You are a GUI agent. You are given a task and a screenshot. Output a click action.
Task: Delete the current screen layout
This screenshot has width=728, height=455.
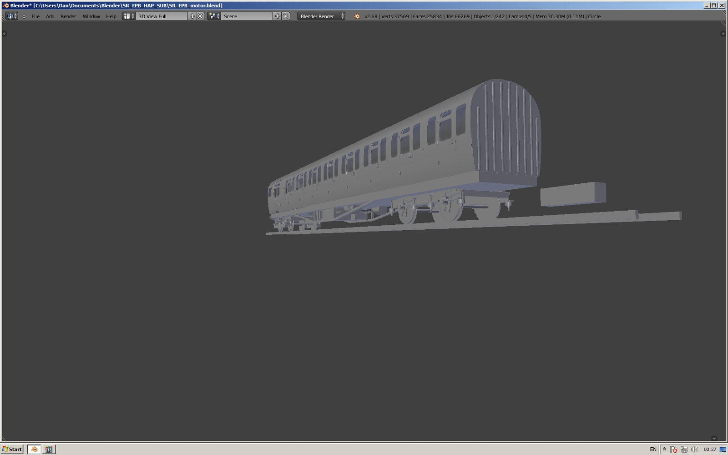[200, 16]
